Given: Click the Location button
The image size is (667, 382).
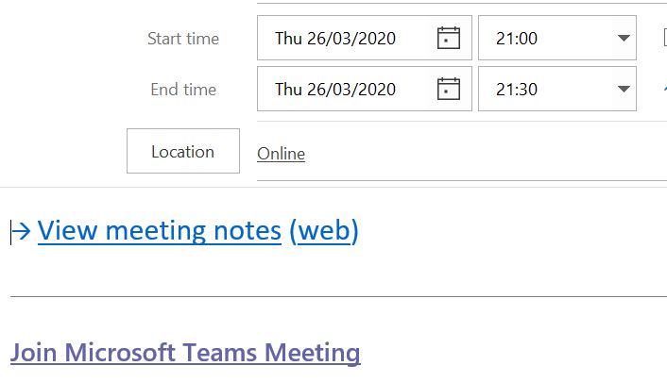Looking at the screenshot, I should (x=183, y=151).
